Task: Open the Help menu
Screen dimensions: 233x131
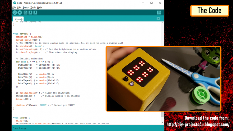Action: [40, 7]
